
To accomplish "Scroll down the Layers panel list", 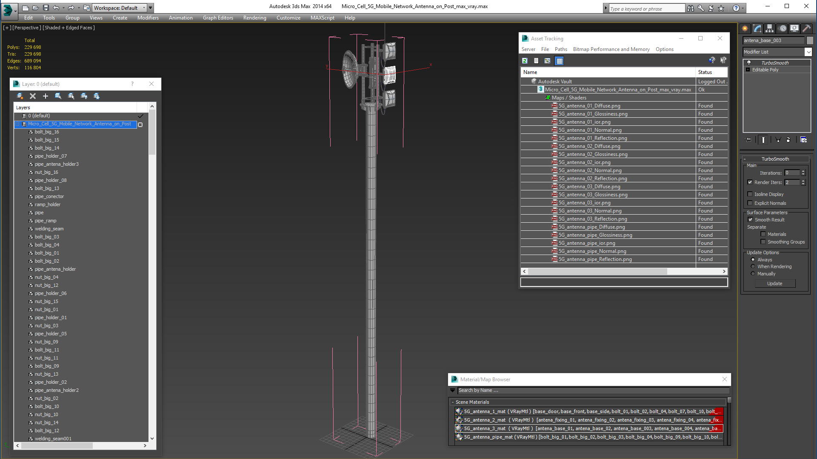I will (152, 439).
